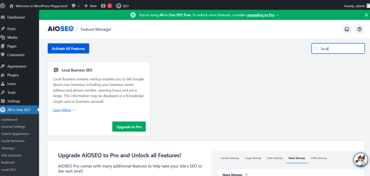370x176 pixels.
Task: Click AIOSEO gear icon in green banner
Action: coord(133,15)
